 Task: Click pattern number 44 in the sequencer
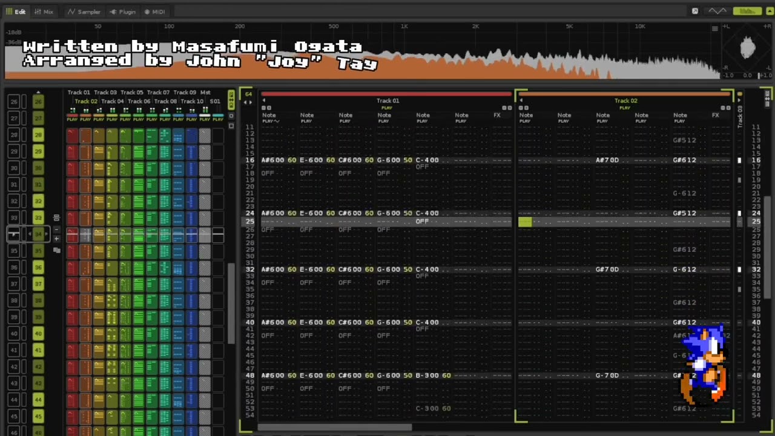(x=38, y=399)
